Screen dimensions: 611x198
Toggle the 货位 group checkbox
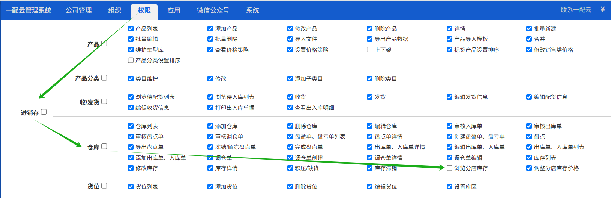(104, 186)
